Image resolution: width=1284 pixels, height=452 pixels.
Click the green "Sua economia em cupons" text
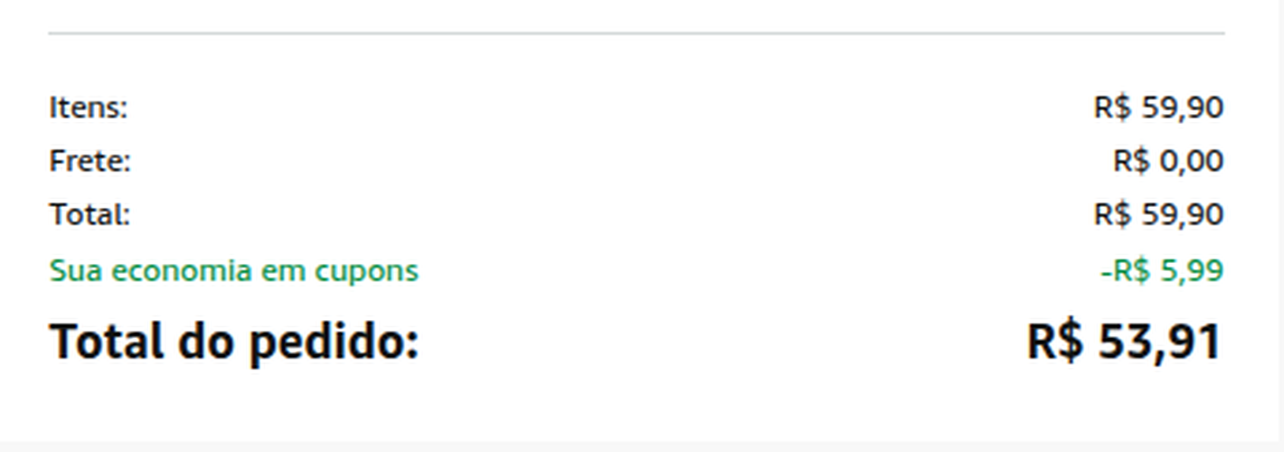coord(234,270)
